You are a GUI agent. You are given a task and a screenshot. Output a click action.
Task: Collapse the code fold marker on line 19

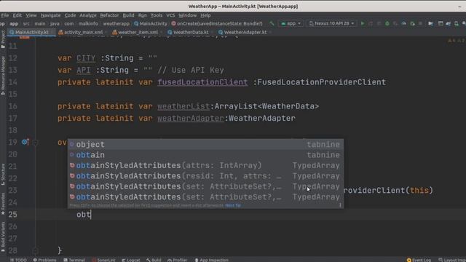[x=35, y=143]
